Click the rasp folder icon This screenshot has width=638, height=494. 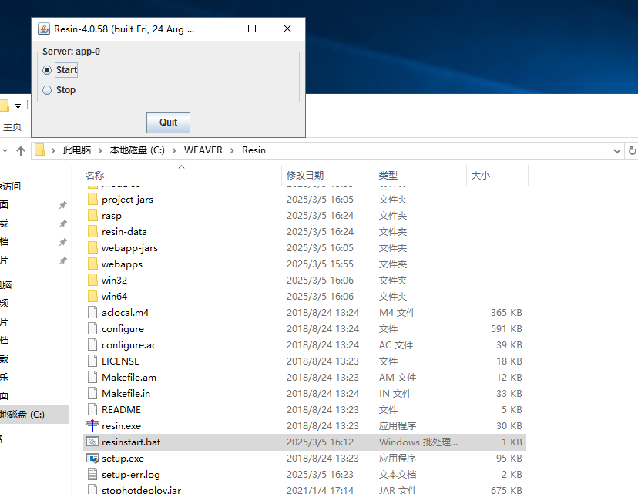coord(92,215)
